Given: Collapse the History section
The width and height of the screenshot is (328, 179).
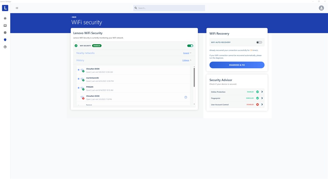Looking at the screenshot, I should [x=187, y=60].
